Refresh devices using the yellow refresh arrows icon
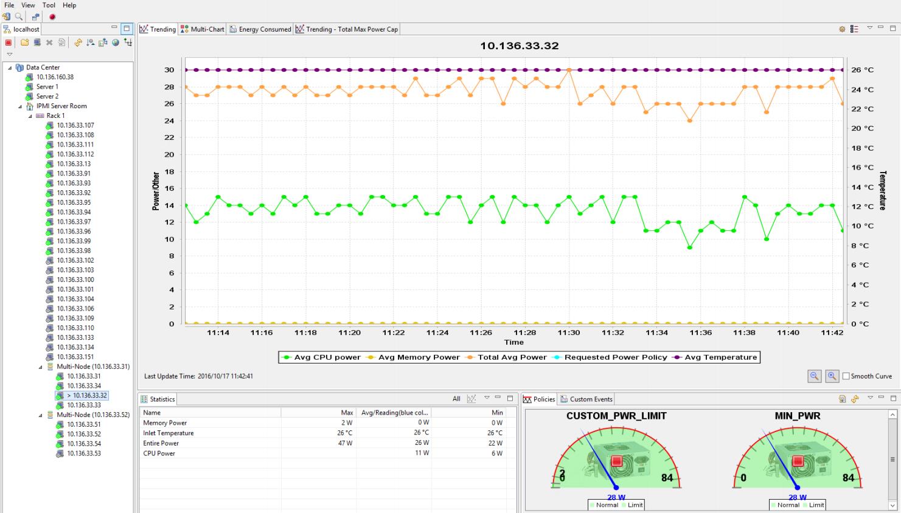Viewport: 901px width, 513px height. click(78, 43)
